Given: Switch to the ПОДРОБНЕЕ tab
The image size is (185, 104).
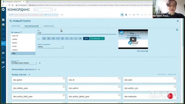Looking at the screenshot, I should [49, 26].
